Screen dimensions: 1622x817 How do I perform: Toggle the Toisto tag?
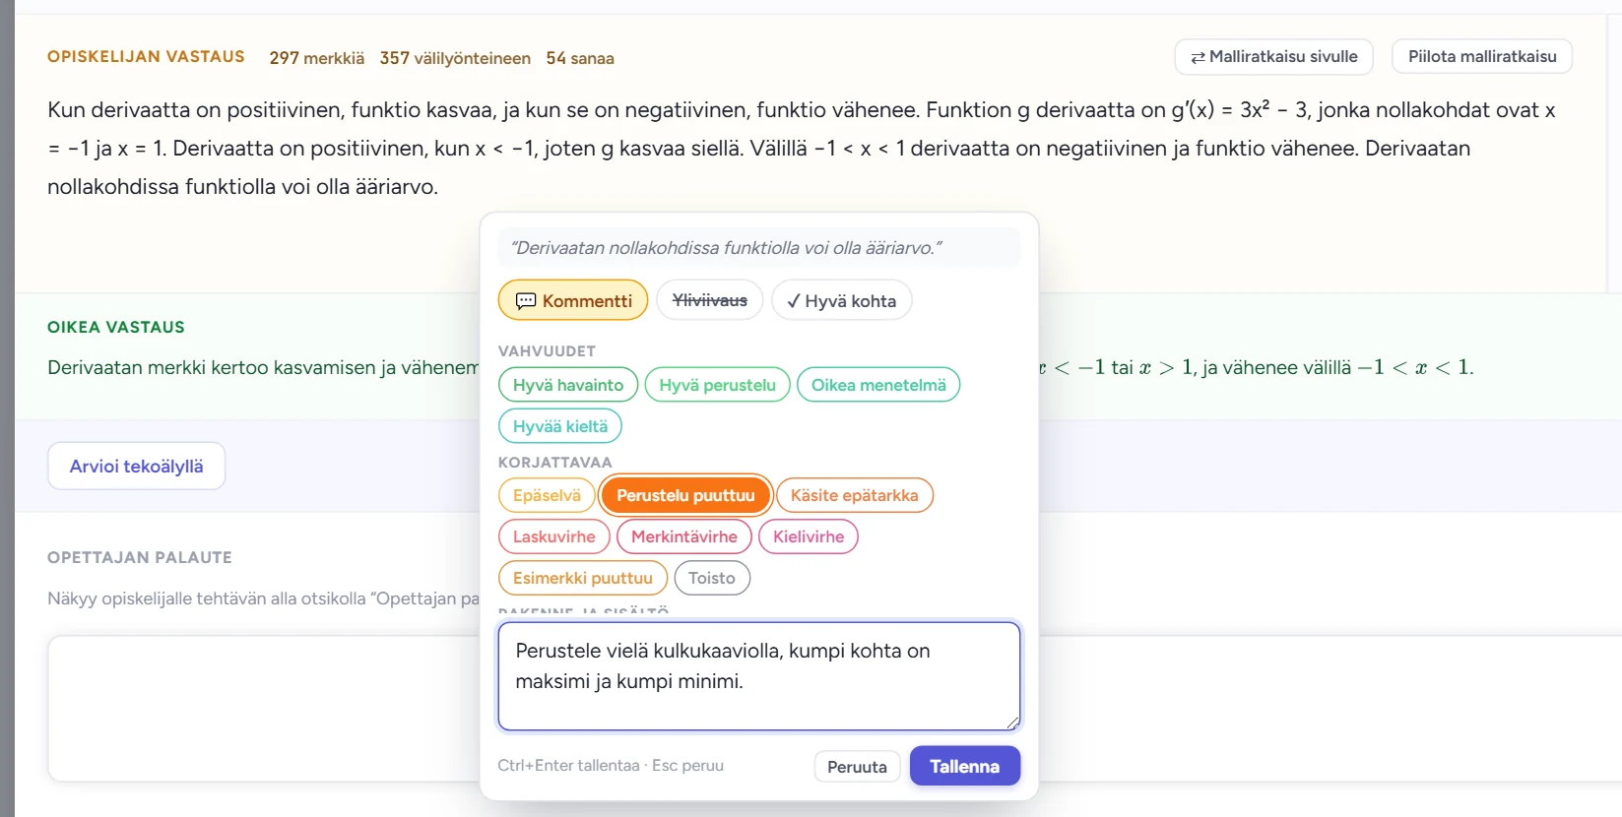point(712,578)
